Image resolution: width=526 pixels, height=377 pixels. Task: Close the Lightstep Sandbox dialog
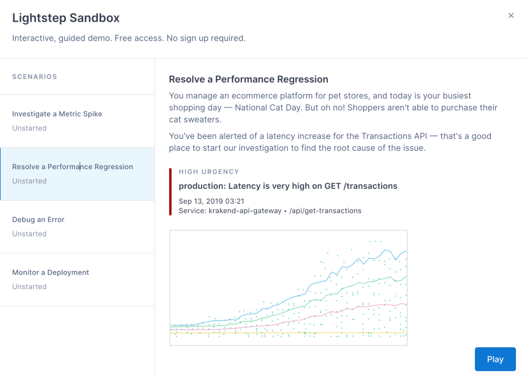511,15
